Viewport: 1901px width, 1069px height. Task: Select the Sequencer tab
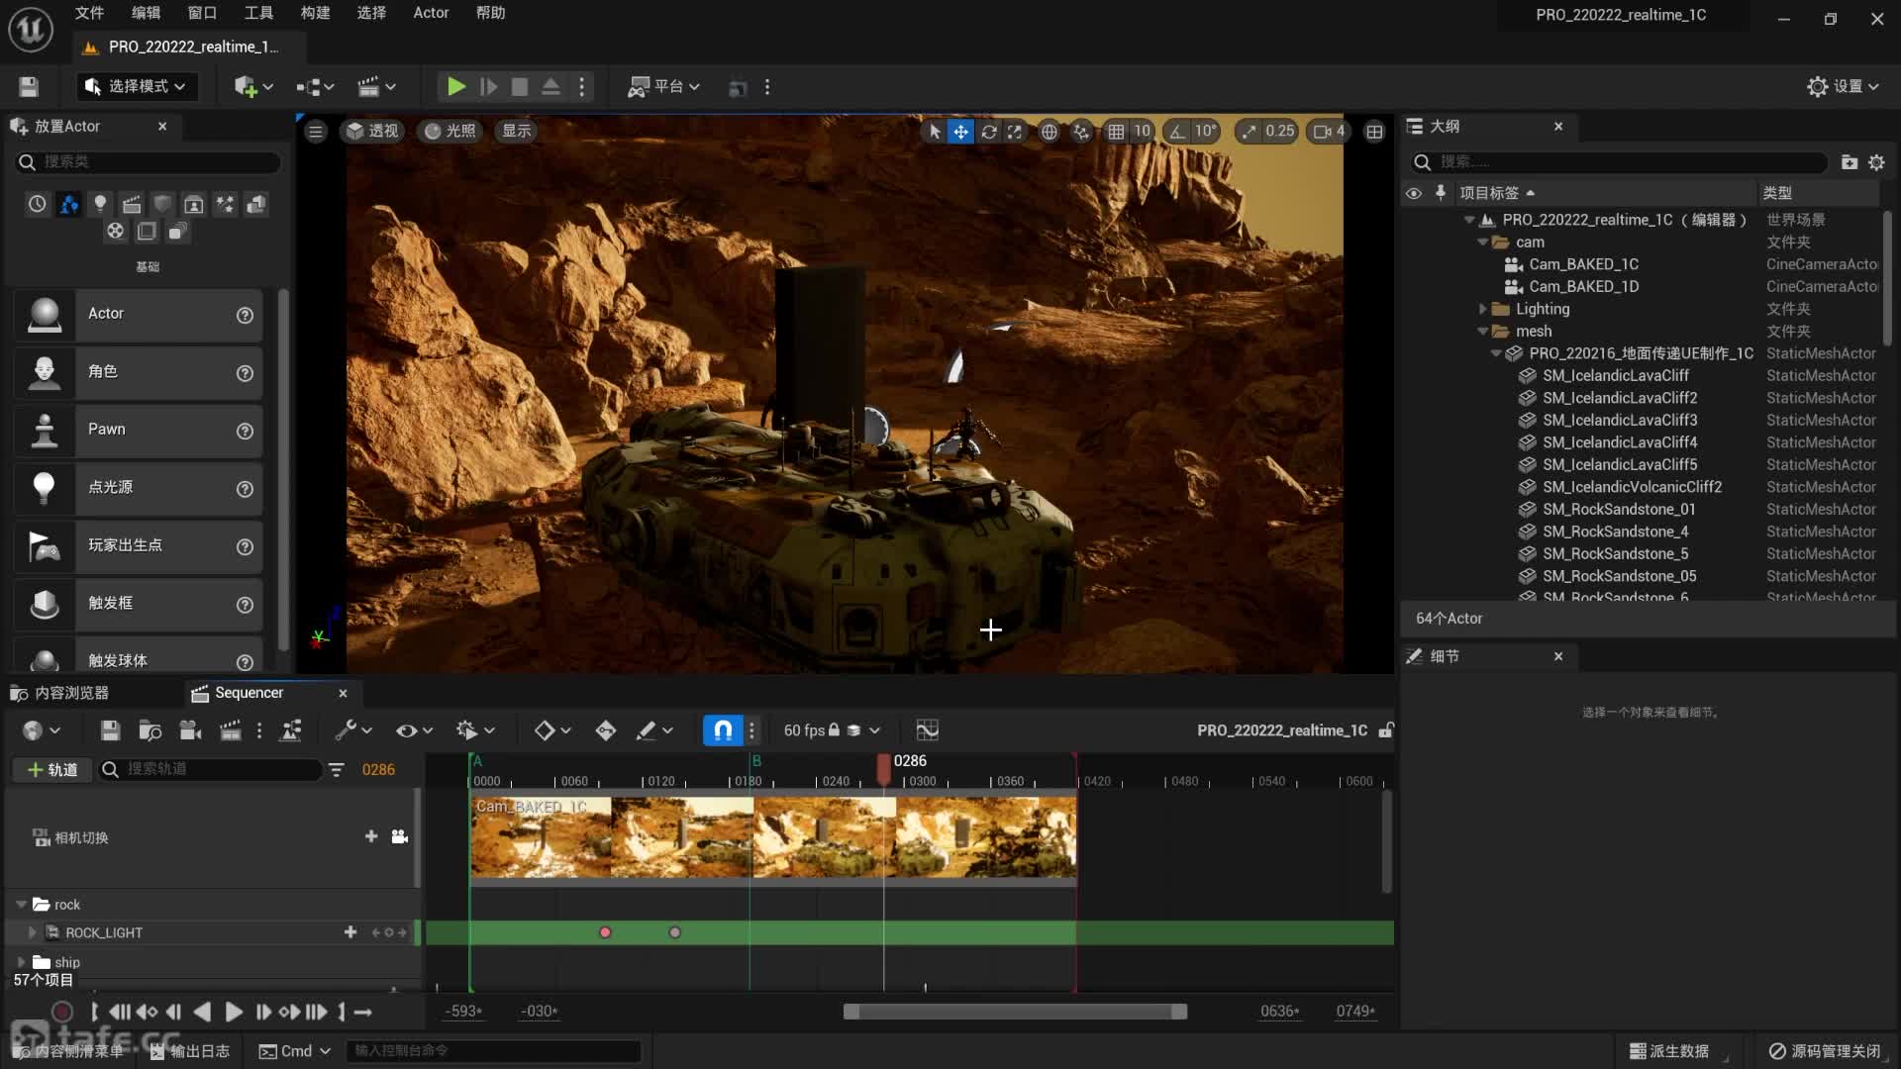coord(249,693)
